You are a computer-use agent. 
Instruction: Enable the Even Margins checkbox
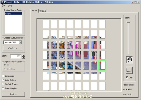tap(3, 88)
